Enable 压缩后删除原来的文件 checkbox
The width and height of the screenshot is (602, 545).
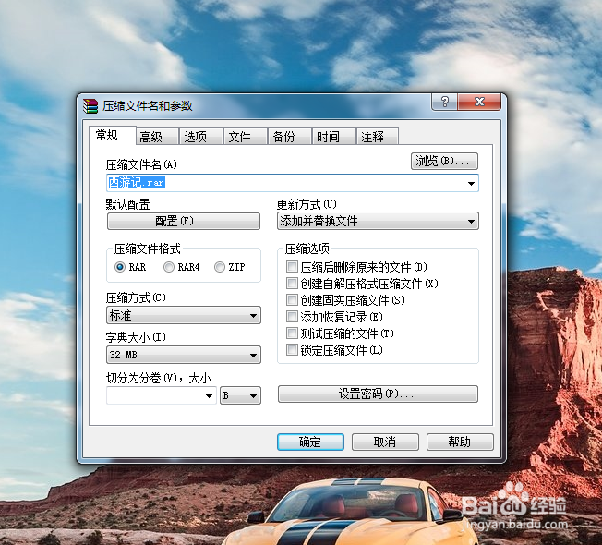pyautogui.click(x=292, y=267)
